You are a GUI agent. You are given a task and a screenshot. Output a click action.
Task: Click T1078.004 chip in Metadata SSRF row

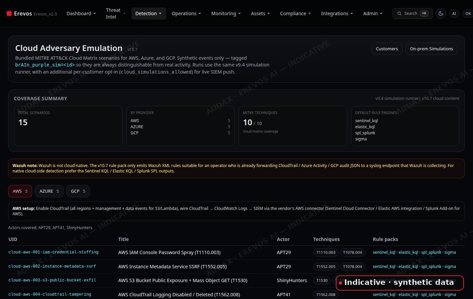(352, 267)
